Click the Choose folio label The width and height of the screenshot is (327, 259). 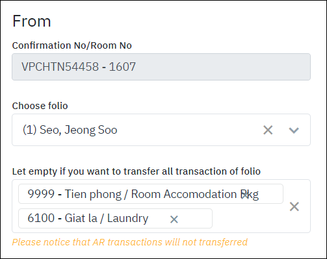[x=40, y=106]
